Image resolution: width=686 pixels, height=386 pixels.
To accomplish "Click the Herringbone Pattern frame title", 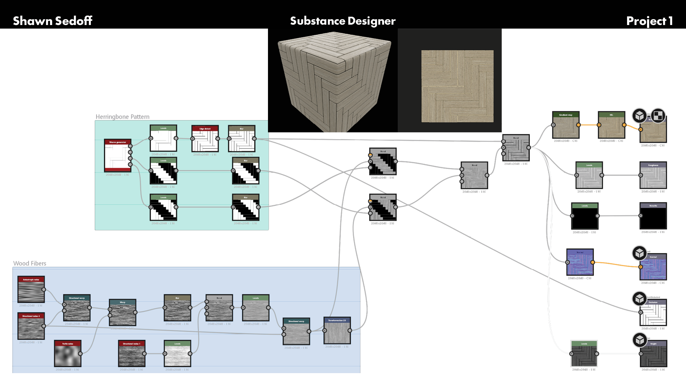I will [x=123, y=117].
